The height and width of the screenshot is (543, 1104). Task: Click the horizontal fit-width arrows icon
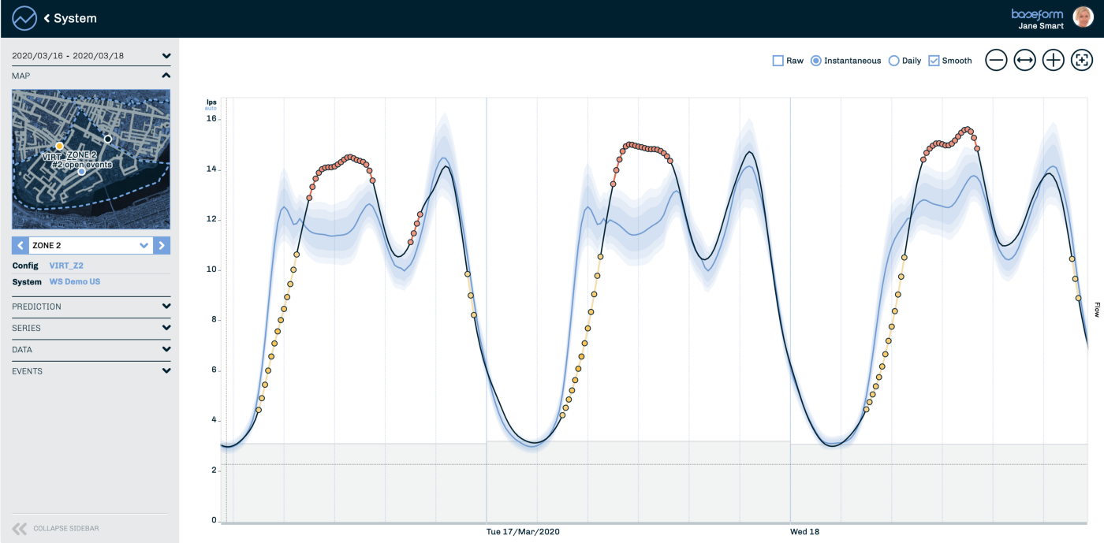tap(1024, 60)
